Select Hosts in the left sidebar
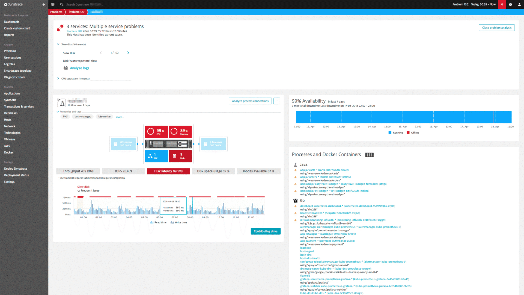The image size is (524, 295). [7, 119]
